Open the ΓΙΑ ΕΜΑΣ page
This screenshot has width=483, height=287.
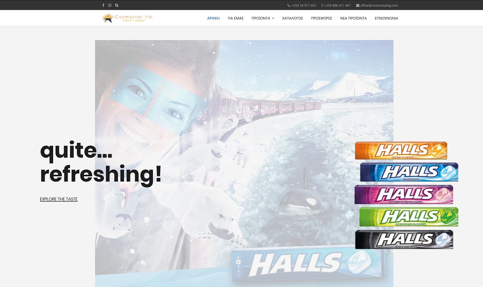click(235, 18)
